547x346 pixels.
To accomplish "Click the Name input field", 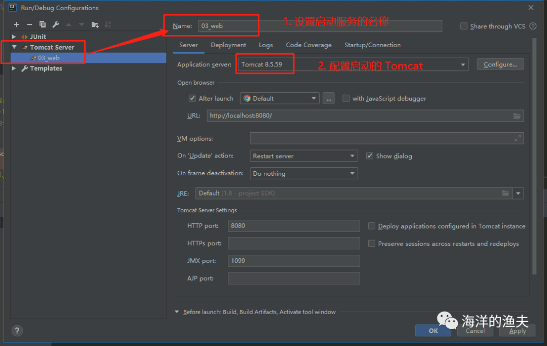I will pyautogui.click(x=320, y=26).
